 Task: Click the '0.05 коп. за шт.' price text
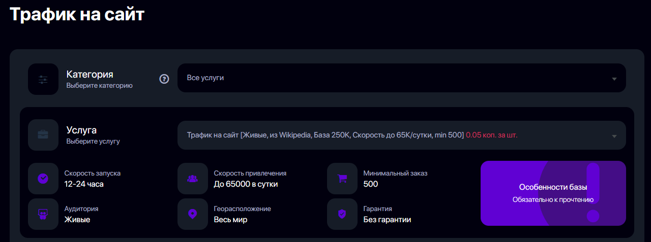(x=492, y=135)
